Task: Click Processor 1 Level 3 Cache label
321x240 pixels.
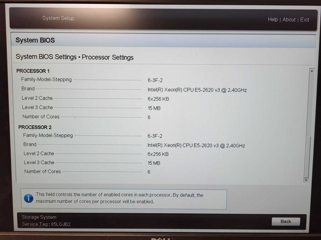Action: [38, 107]
